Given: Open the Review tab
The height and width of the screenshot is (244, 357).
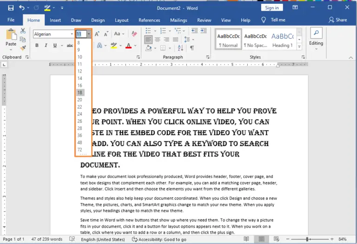Looking at the screenshot, I should coord(204,20).
